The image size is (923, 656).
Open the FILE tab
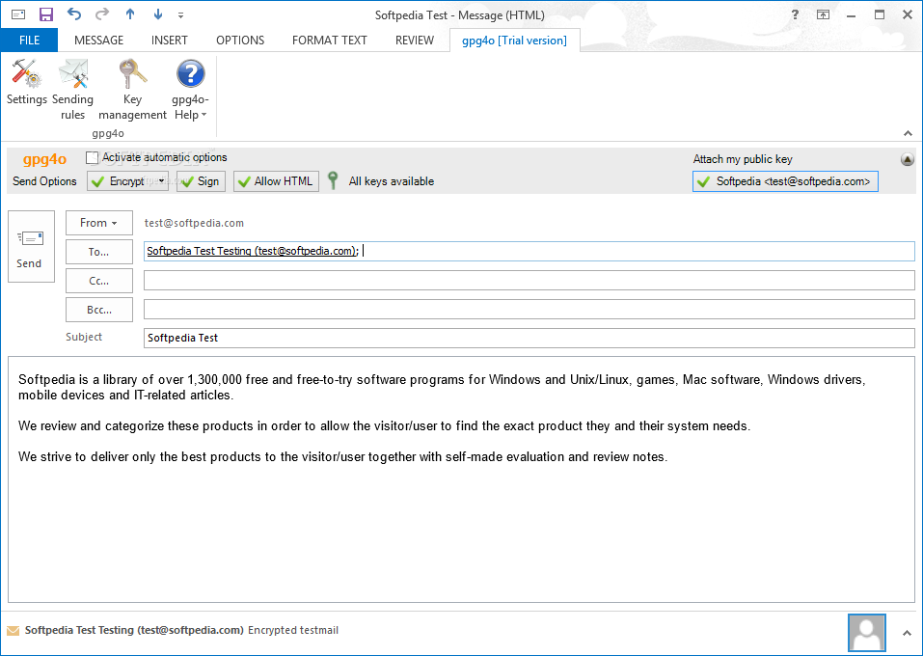pyautogui.click(x=30, y=41)
